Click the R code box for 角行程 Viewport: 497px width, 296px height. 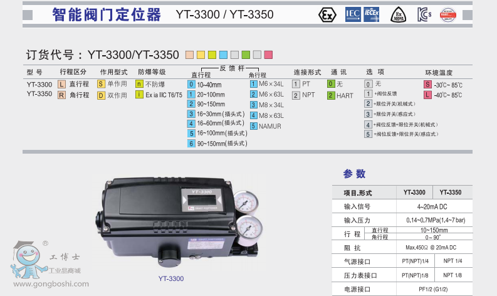tap(61, 95)
